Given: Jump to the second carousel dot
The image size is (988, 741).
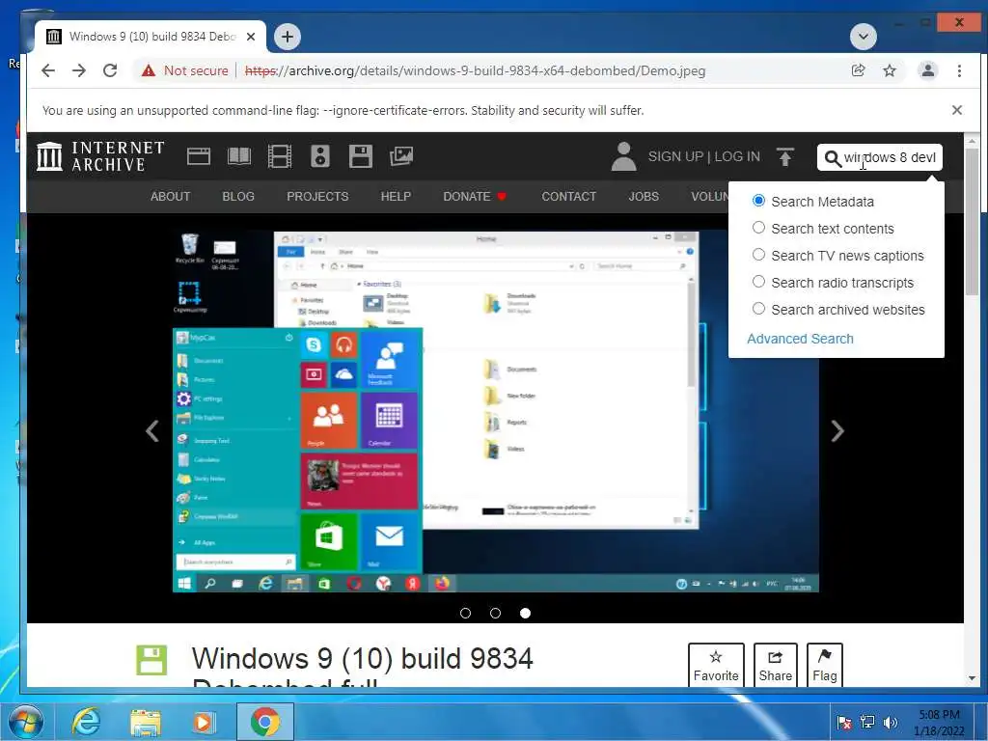Looking at the screenshot, I should 495,613.
